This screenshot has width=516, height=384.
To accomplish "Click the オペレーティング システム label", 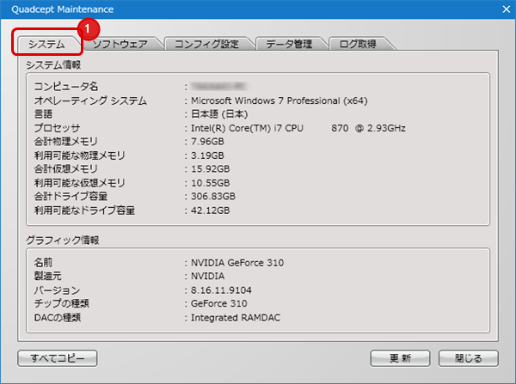I will [x=90, y=101].
